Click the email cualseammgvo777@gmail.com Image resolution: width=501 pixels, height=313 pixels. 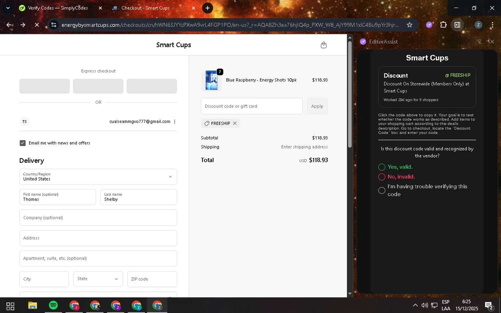point(140,122)
